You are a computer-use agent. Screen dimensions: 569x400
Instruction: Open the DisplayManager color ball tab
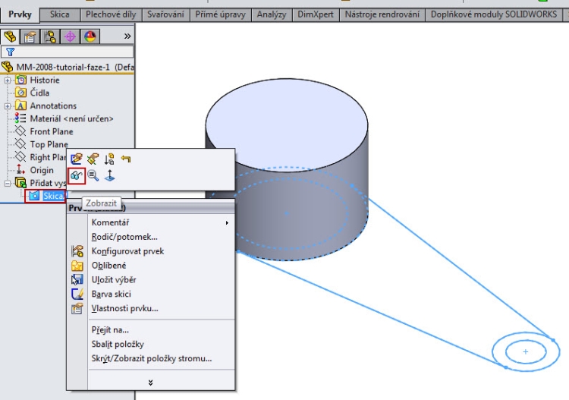point(90,36)
